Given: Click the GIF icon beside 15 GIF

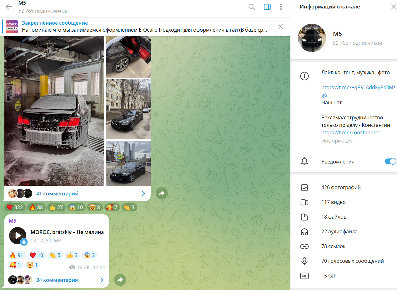Looking at the screenshot, I should pos(304,276).
